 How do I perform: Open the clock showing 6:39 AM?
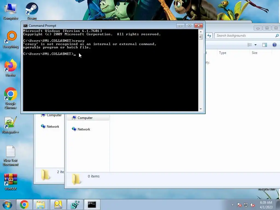[x=266, y=205]
